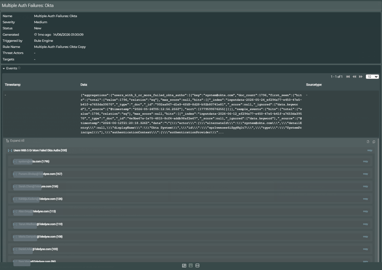
Task: Click the export file icon in viewer
Action: [x=368, y=142]
